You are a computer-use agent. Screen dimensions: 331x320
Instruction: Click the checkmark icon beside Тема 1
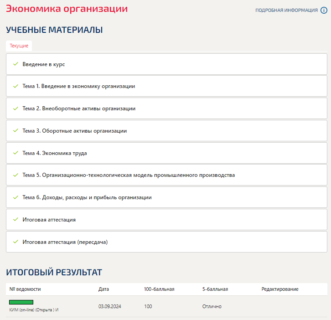coord(16,86)
